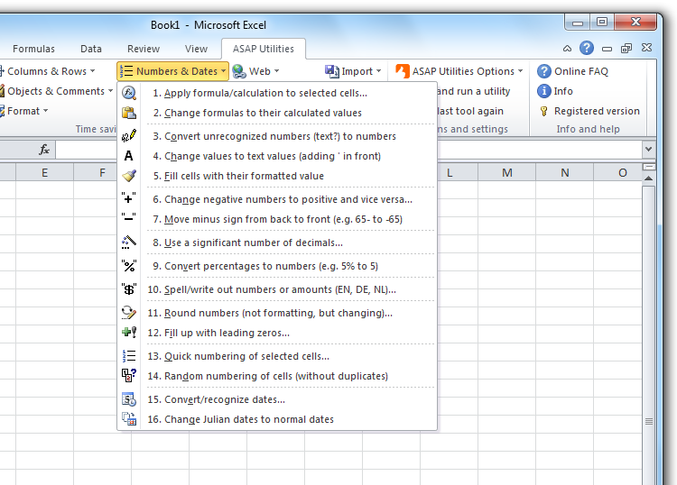Click the leading zeros icon beside item 12
Viewport: 677px width, 485px height.
pyautogui.click(x=129, y=333)
